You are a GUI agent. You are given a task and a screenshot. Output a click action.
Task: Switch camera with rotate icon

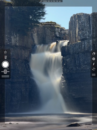coord(94,69)
